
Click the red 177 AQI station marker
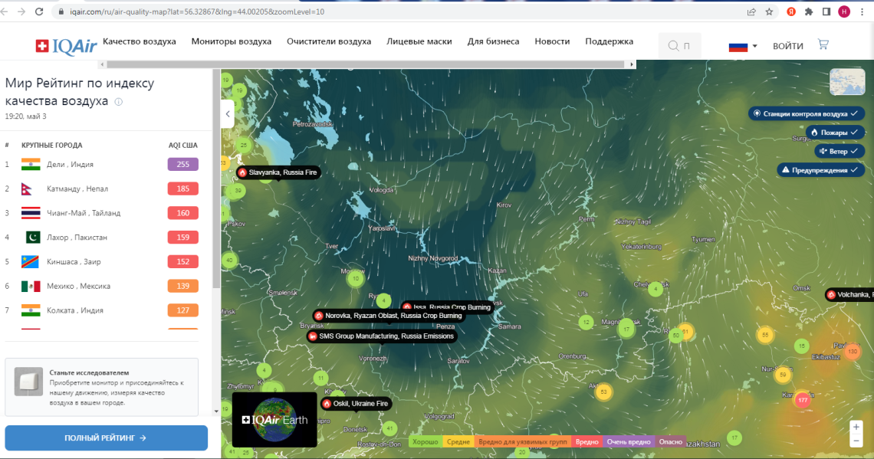pos(803,400)
